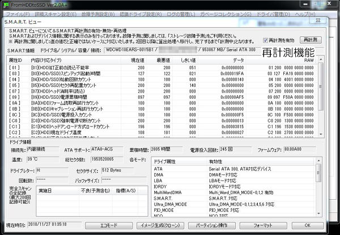Viewport: 340px width, 235px height.
Task: Click the イメージ生成(クローン) button
Action: click(x=160, y=225)
